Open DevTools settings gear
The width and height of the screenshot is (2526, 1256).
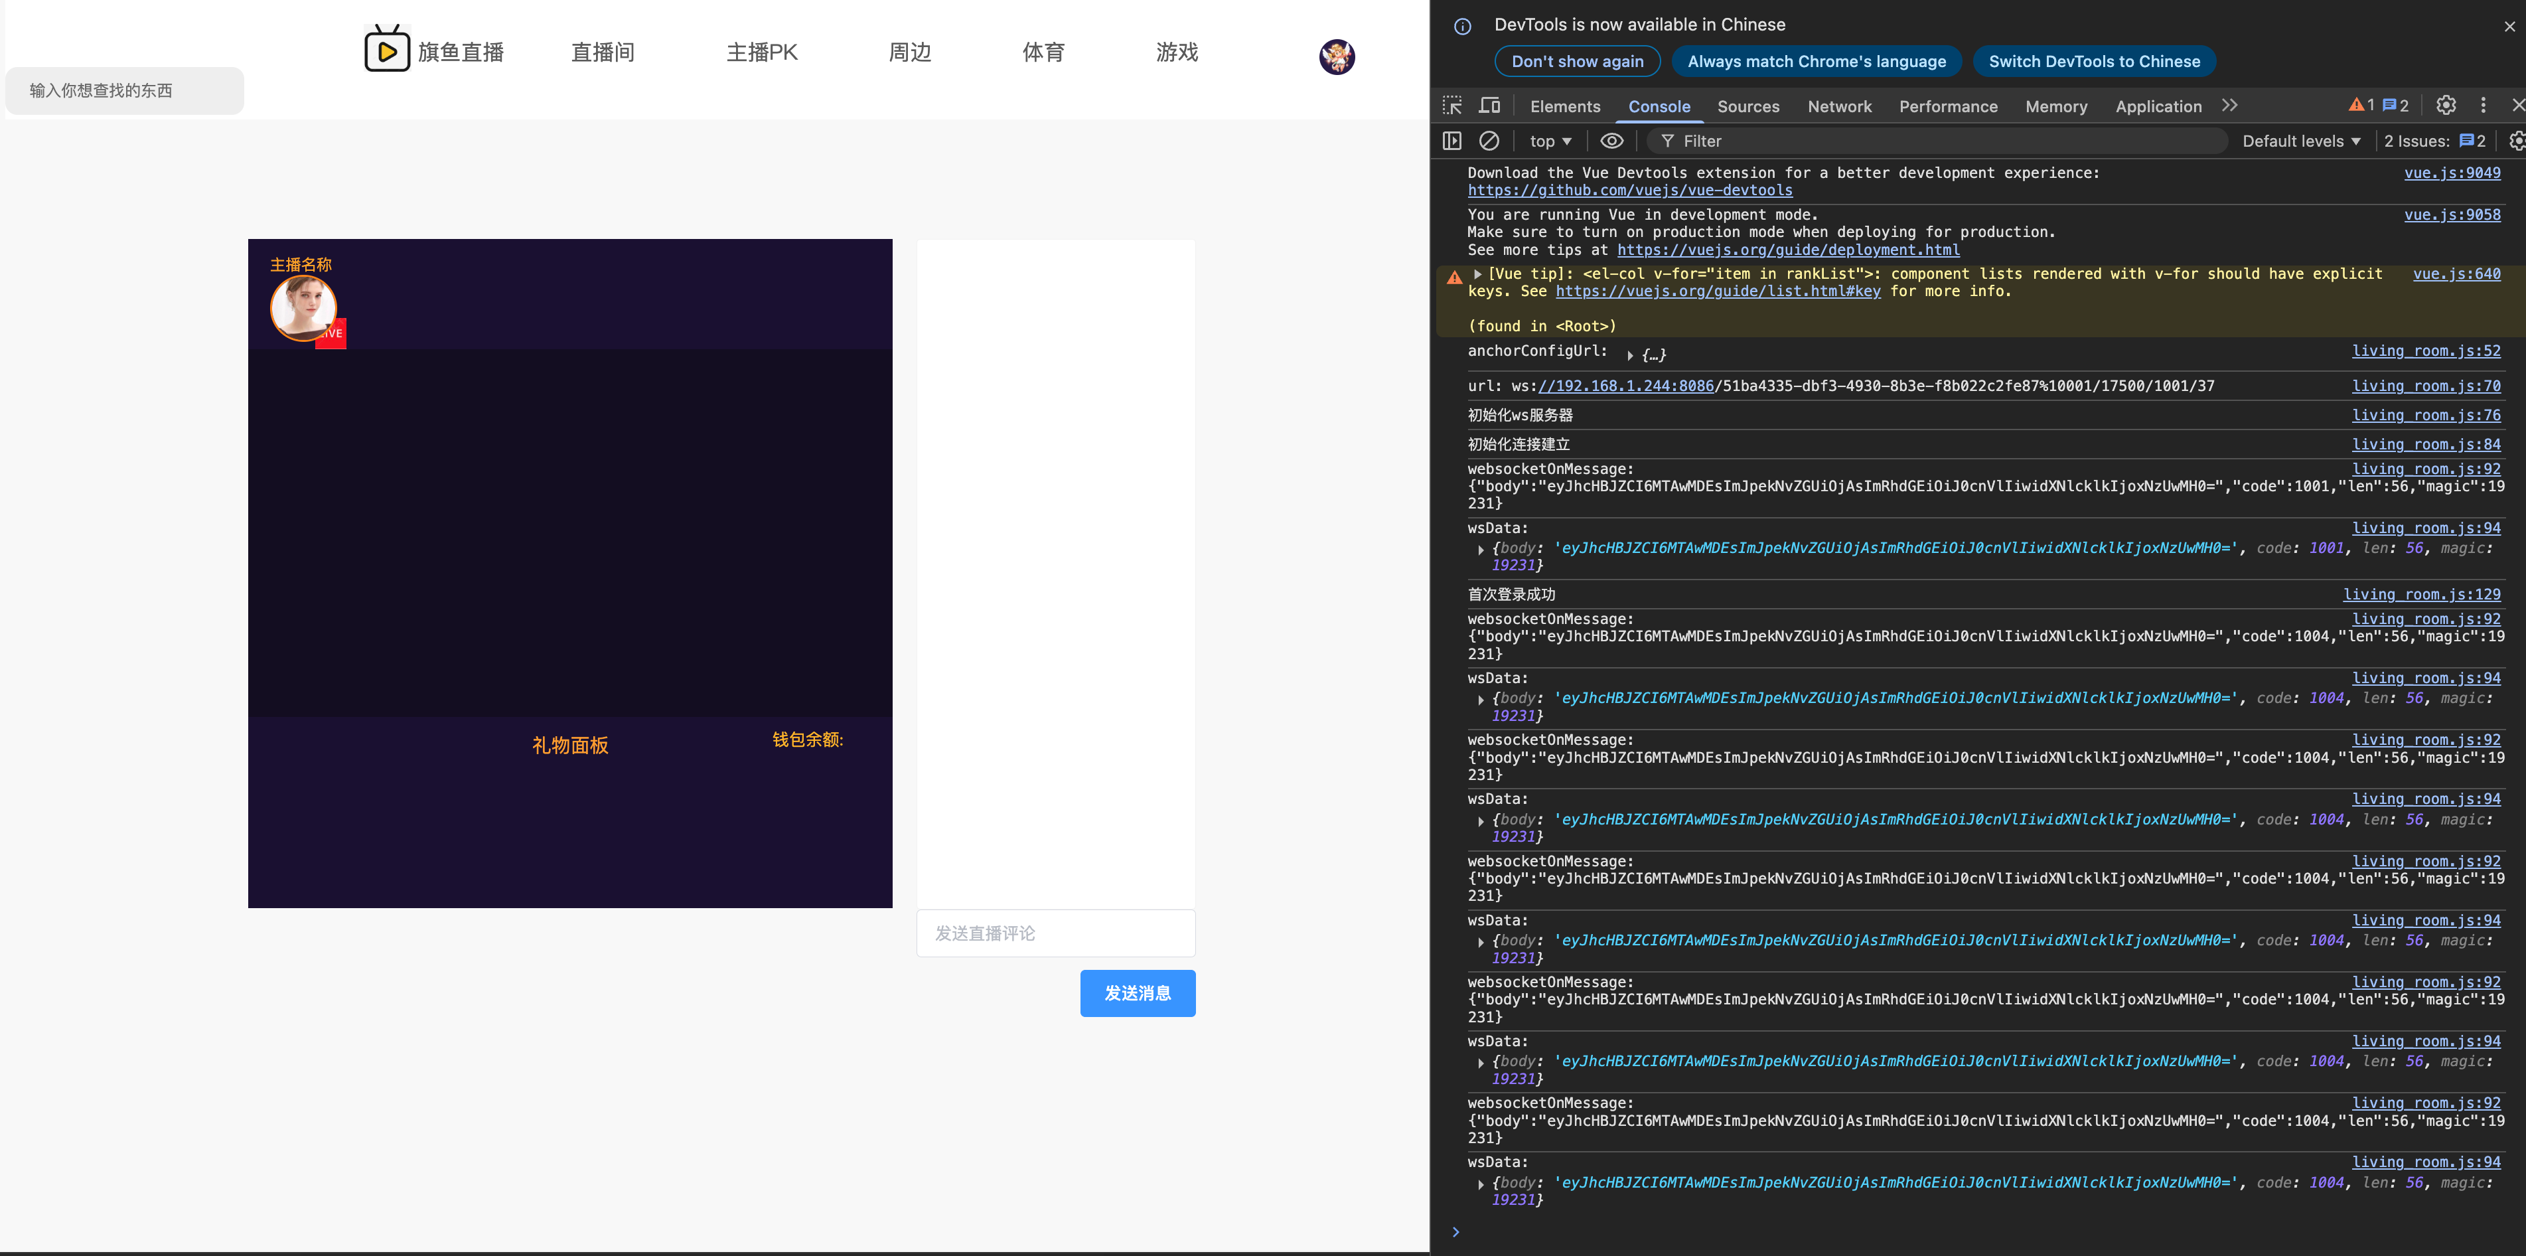[x=2446, y=105]
